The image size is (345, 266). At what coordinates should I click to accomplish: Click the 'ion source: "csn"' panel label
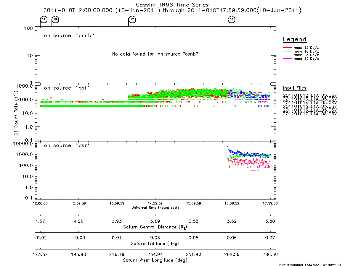(x=67, y=145)
